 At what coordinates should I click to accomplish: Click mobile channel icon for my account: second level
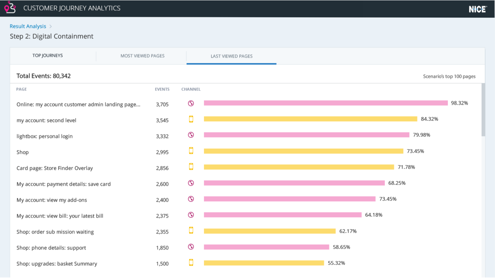[x=191, y=119]
